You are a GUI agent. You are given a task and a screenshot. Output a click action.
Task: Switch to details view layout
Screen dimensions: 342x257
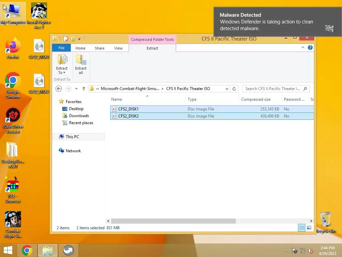(x=302, y=228)
